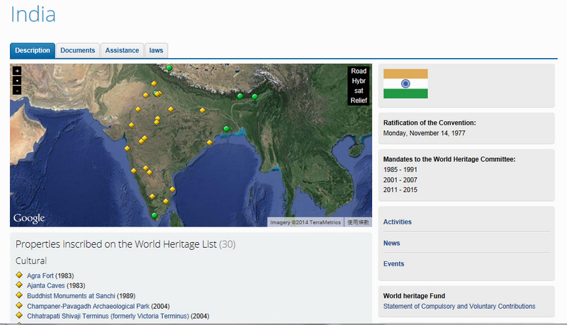Image resolution: width=567 pixels, height=325 pixels.
Task: Switch map to Road view
Action: pyautogui.click(x=359, y=71)
